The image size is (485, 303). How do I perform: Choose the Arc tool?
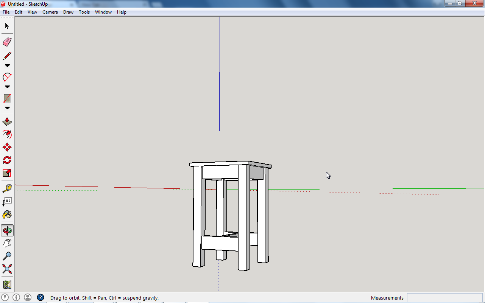coord(7,77)
